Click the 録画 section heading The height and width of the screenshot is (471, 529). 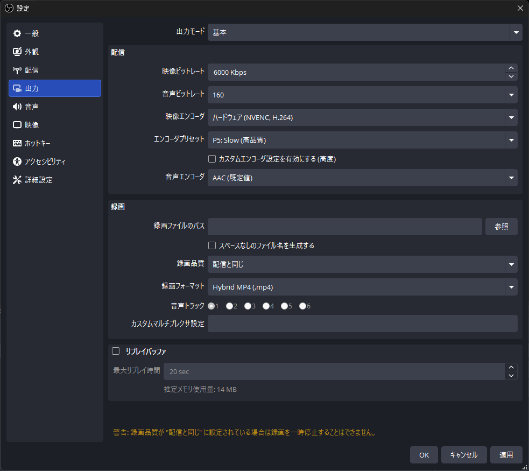click(x=118, y=207)
